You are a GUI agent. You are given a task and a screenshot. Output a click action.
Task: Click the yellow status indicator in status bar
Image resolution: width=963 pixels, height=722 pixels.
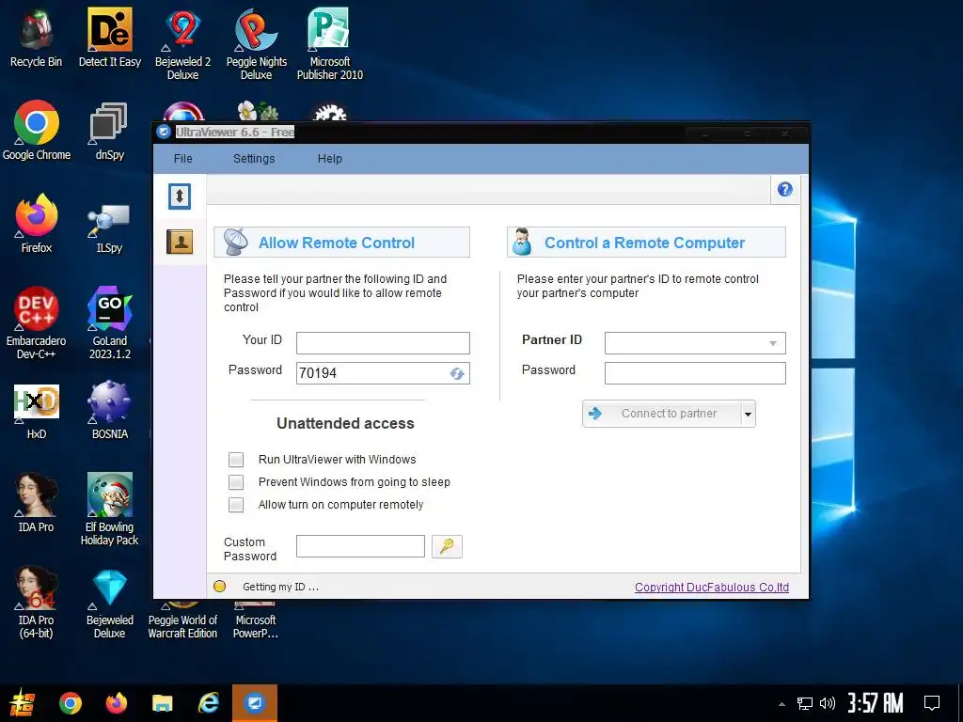219,587
